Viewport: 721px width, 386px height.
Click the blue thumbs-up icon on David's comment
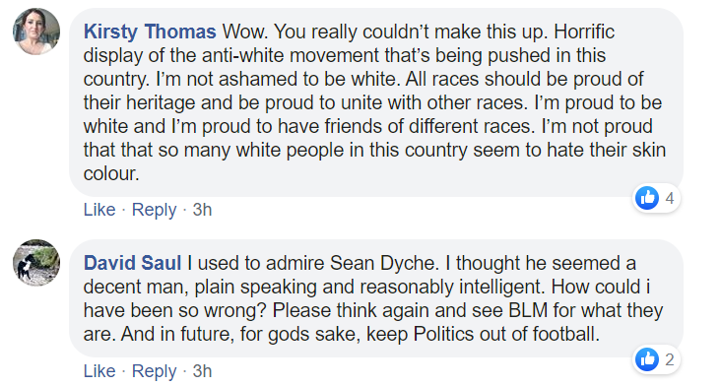point(647,358)
